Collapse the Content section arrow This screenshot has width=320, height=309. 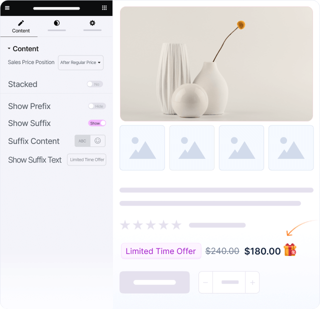9,48
